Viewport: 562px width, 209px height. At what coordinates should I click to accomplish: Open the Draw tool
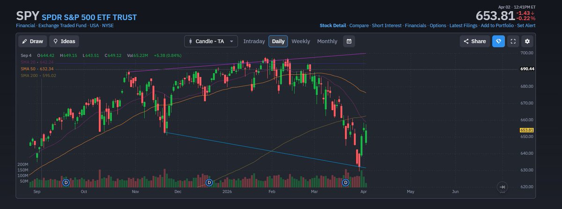pyautogui.click(x=33, y=41)
